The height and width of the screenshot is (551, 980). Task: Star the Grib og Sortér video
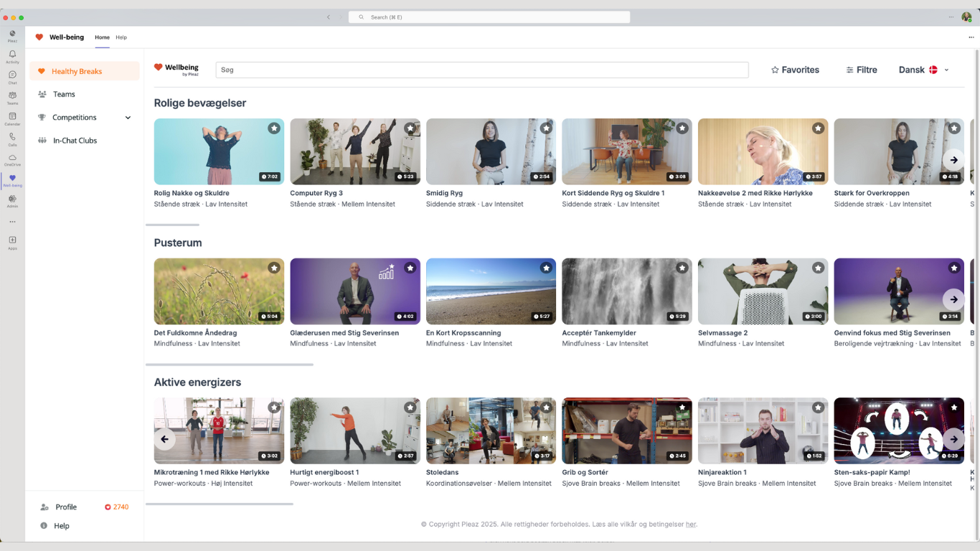click(x=682, y=408)
